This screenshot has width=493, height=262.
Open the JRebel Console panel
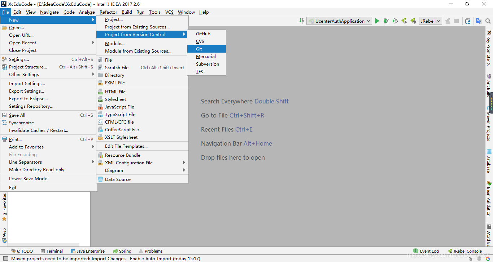pos(465,251)
